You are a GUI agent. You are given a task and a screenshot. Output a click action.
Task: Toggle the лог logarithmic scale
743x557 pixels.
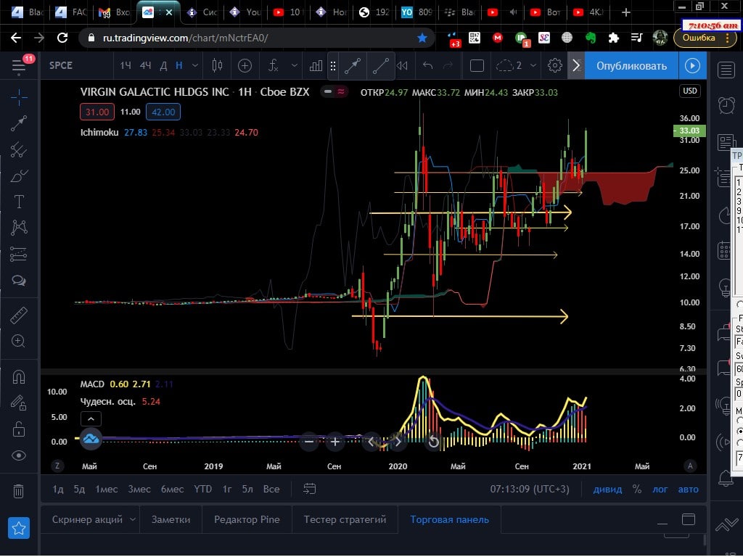660,490
